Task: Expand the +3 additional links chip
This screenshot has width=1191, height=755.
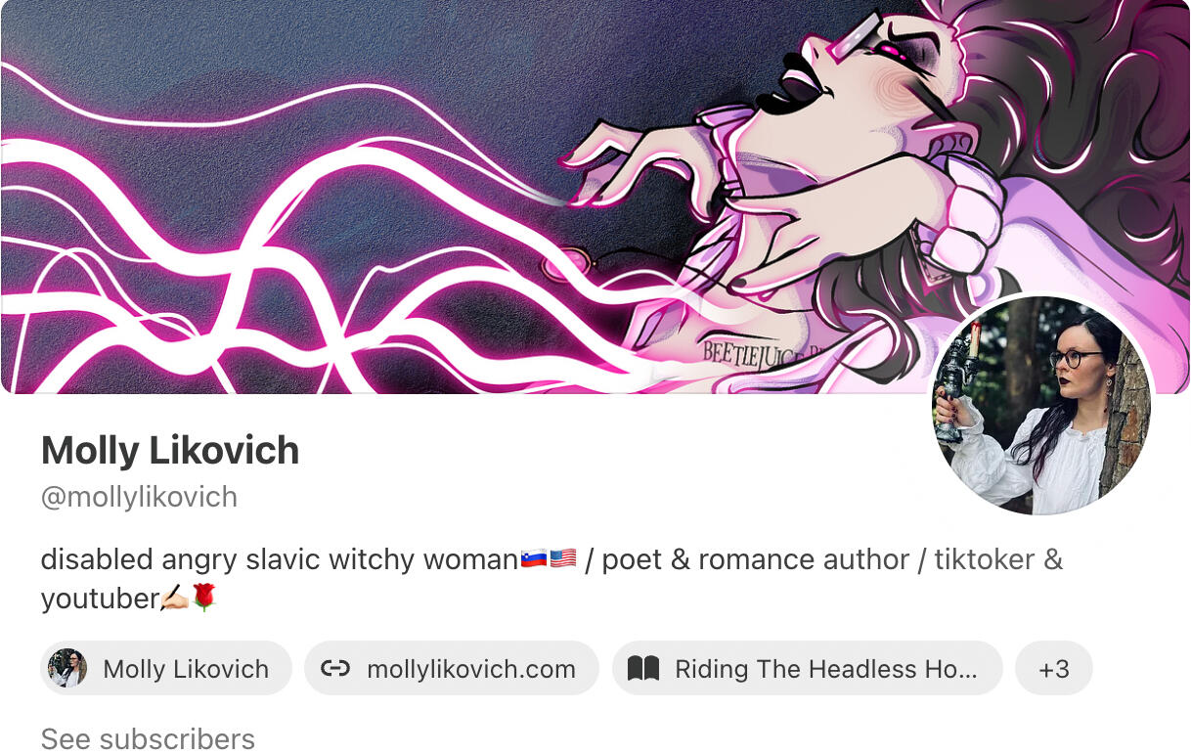Action: click(1053, 669)
